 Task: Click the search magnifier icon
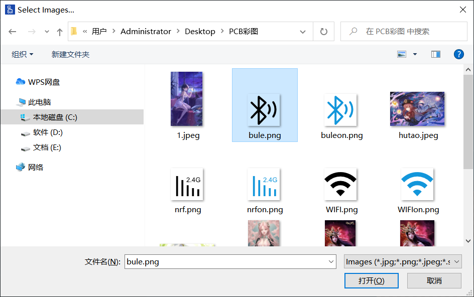(353, 31)
